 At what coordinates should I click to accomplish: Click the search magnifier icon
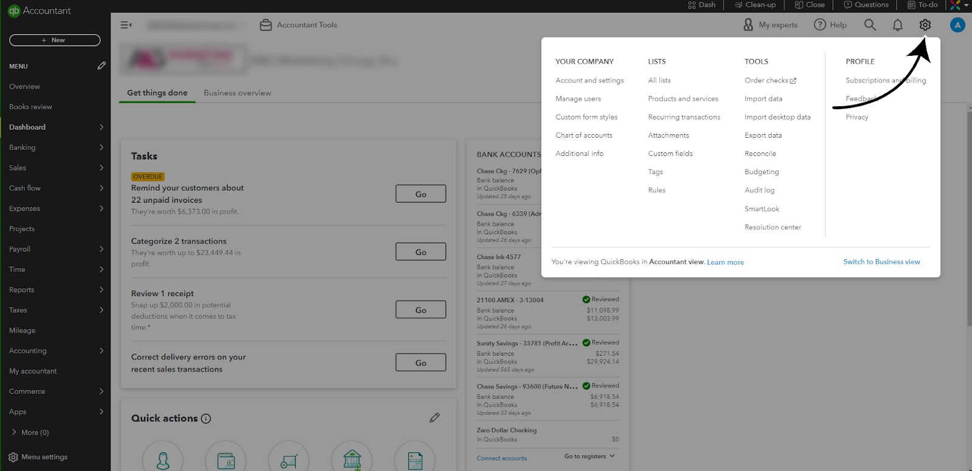(870, 25)
